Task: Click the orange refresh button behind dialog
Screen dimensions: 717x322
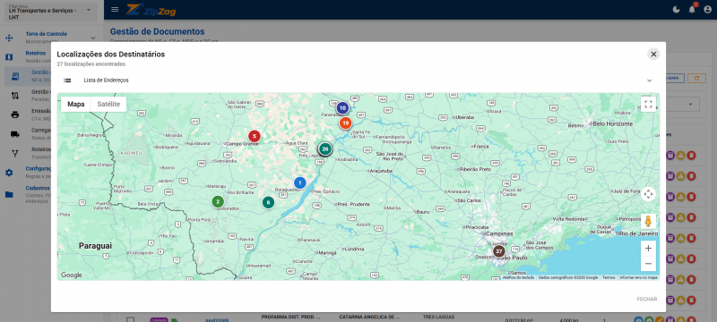Action: pos(696,79)
